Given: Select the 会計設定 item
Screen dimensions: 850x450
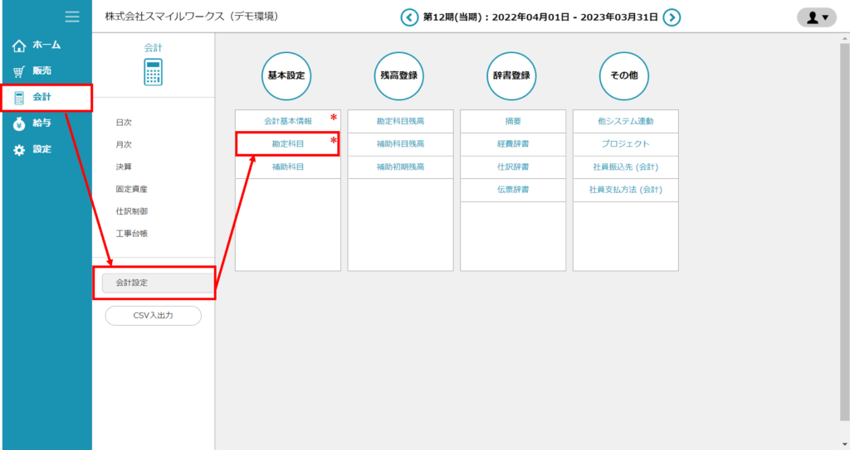Looking at the screenshot, I should [x=158, y=283].
